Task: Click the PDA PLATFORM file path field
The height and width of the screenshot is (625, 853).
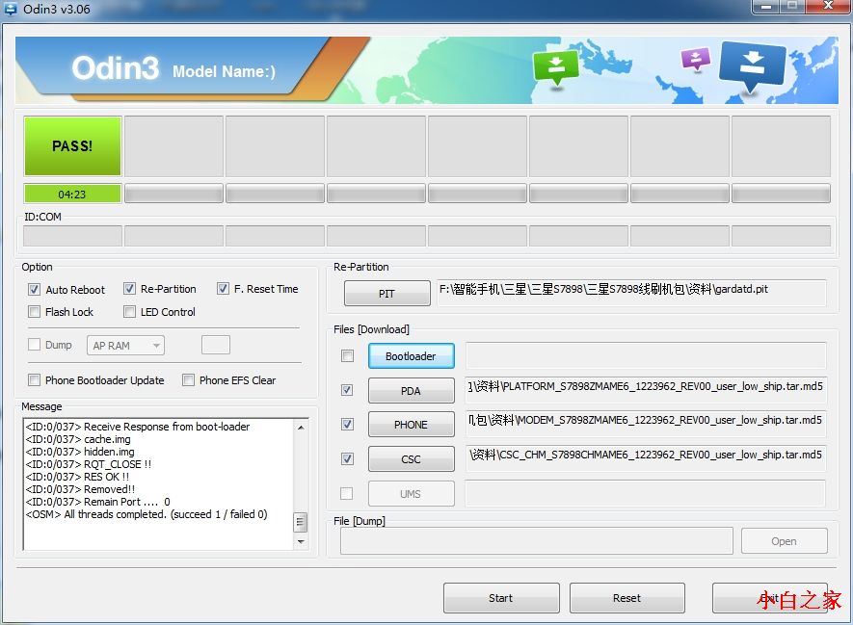Action: click(647, 390)
